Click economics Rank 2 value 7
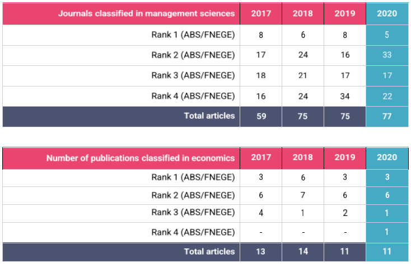Image resolution: width=411 pixels, height=264 pixels. pos(303,196)
